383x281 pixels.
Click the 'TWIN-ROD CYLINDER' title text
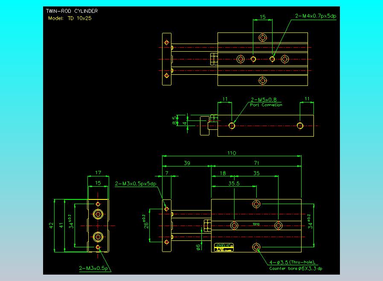[x=72, y=11]
